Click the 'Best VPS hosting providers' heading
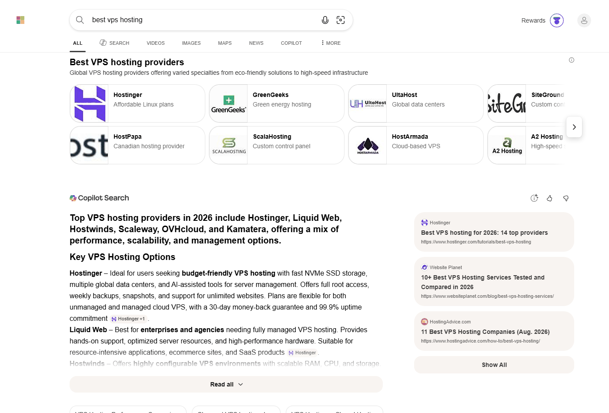609x413 pixels. point(127,62)
